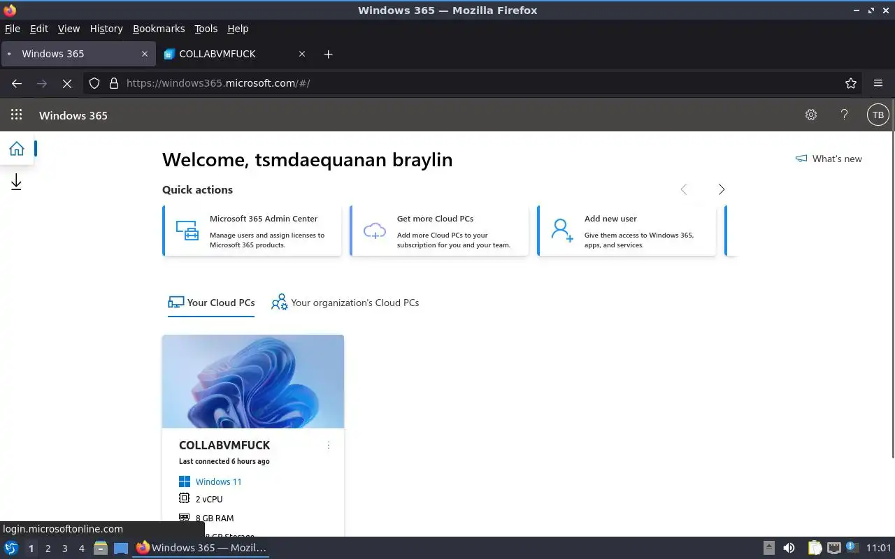This screenshot has width=895, height=559.
Task: Open the help question mark
Action: (844, 115)
